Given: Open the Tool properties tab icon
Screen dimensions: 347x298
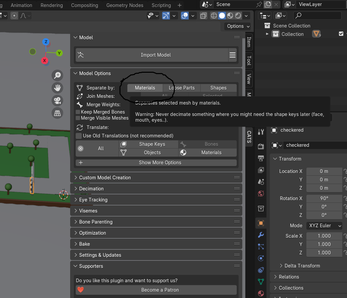Looking at the screenshot, I should tap(261, 132).
